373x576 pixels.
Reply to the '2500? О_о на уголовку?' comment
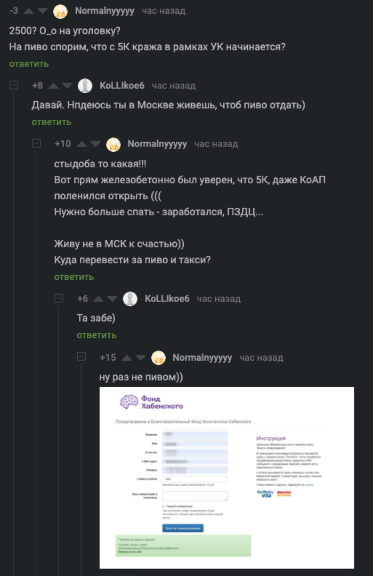pyautogui.click(x=29, y=64)
